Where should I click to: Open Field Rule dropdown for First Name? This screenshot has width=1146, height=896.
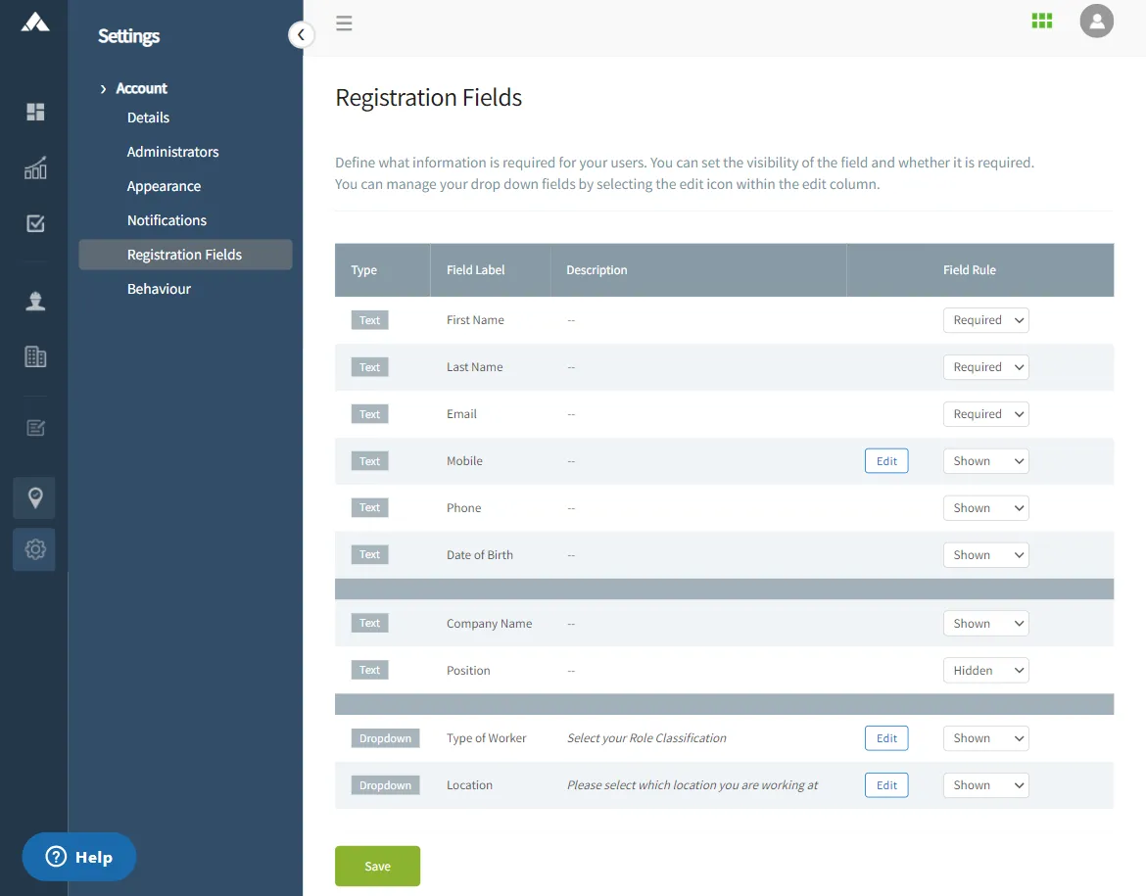click(x=985, y=320)
